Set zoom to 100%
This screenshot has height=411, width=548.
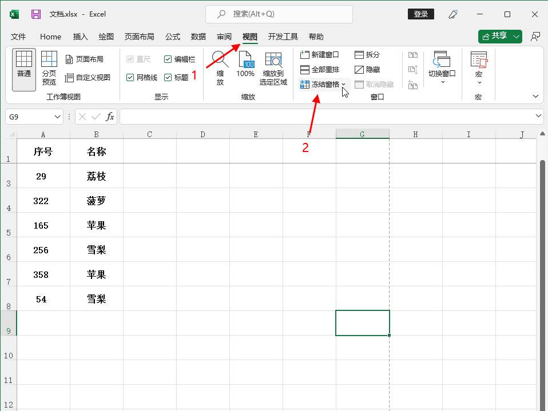(x=245, y=64)
